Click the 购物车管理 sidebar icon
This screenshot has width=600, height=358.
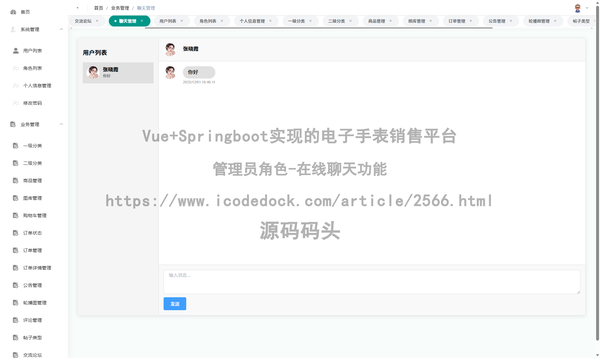pyautogui.click(x=16, y=216)
